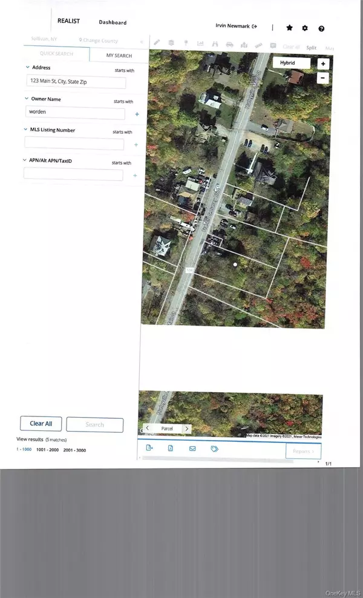Open Owner Name 'starts with' match dropdown
Viewport: 363px width, 598px height.
(123, 102)
